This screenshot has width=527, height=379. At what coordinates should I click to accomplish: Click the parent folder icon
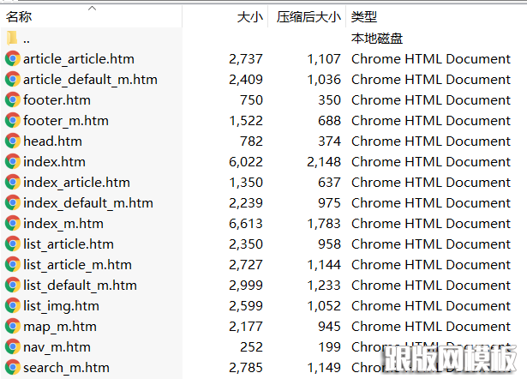click(x=12, y=39)
